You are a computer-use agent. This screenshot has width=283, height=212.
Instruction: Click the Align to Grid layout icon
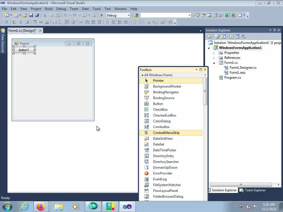[7, 22]
